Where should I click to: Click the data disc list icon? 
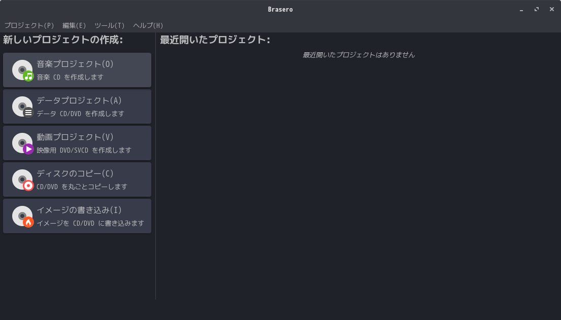click(23, 107)
